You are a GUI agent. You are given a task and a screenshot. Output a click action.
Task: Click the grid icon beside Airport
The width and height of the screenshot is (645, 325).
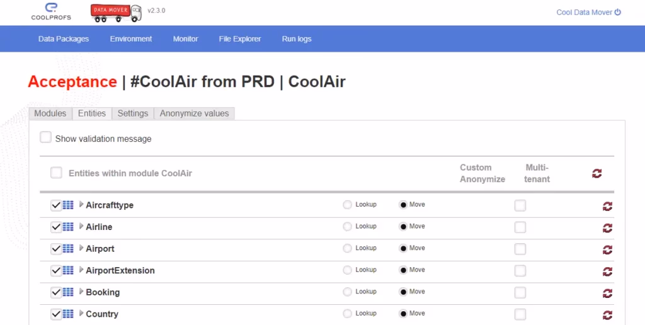coord(68,249)
